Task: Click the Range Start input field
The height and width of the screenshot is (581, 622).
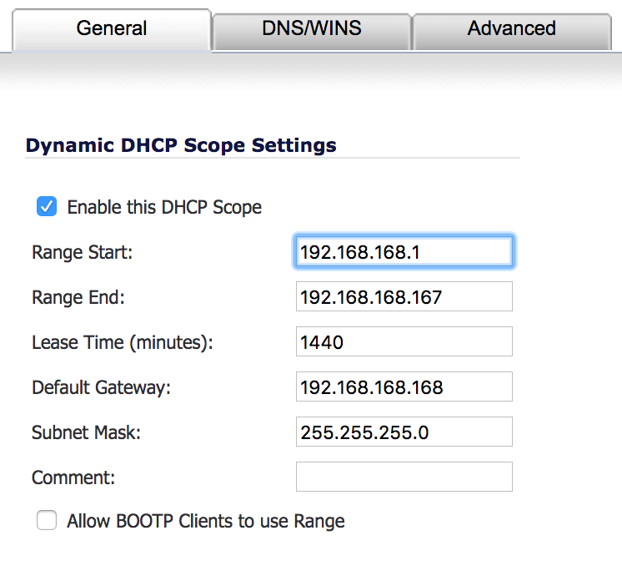Action: 404,252
